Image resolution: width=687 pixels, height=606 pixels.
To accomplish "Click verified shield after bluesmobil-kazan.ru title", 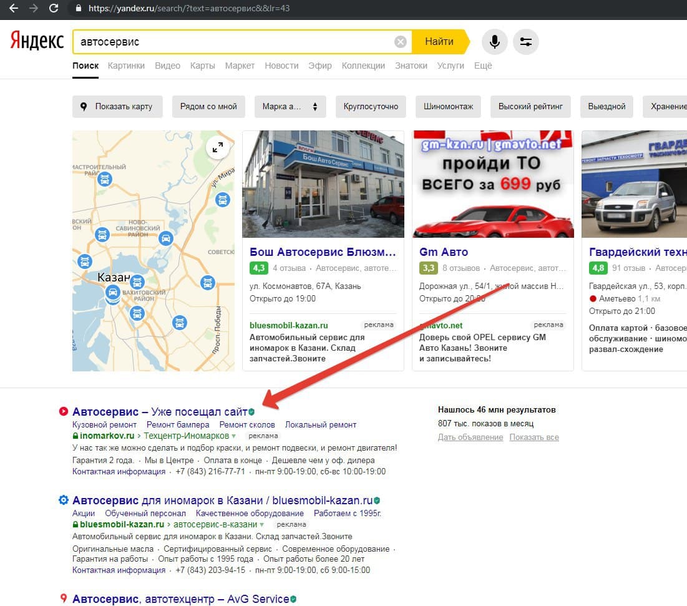I will tap(377, 501).
